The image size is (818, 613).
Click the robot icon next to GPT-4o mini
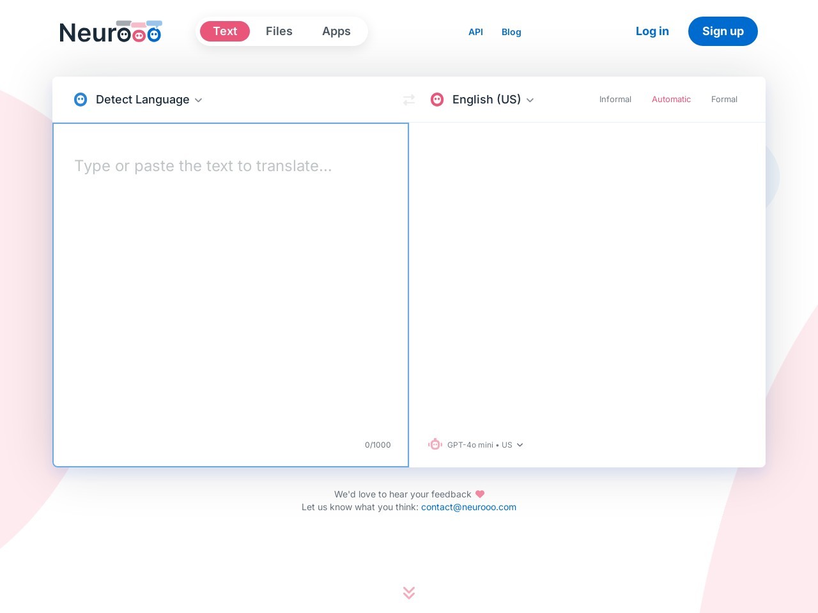435,444
